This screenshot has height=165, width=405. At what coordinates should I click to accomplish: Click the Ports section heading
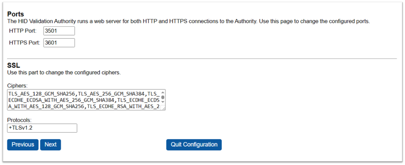(x=15, y=14)
